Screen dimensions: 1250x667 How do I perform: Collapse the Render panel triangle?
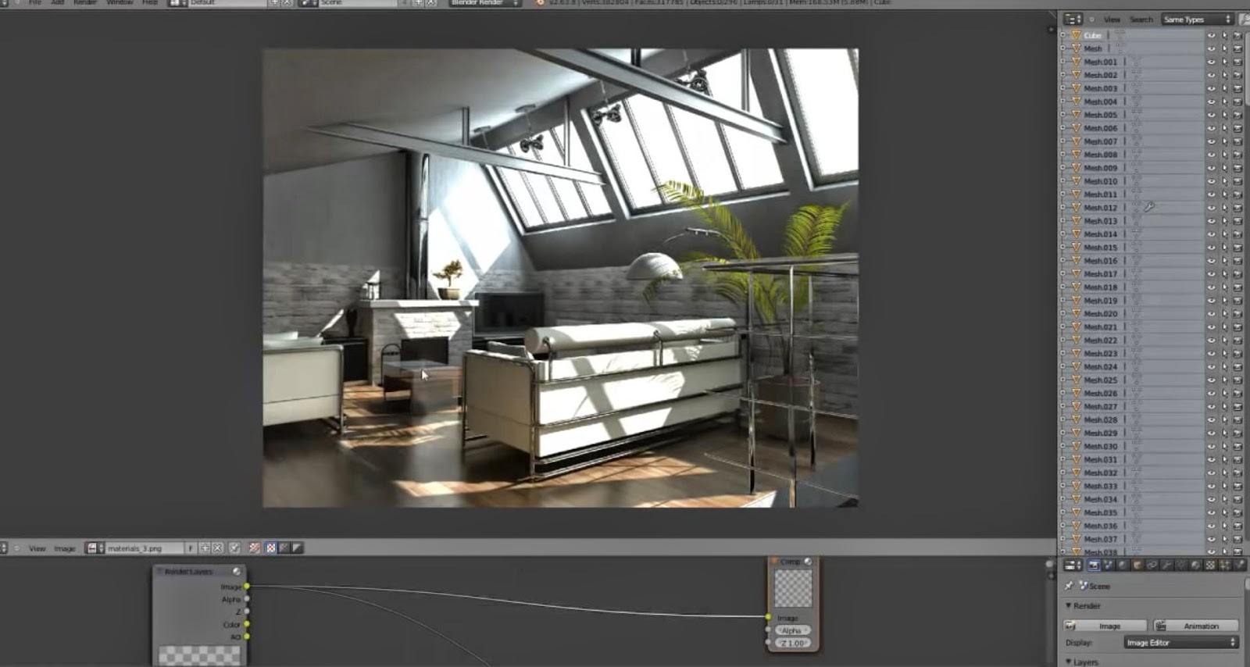[x=1068, y=606]
